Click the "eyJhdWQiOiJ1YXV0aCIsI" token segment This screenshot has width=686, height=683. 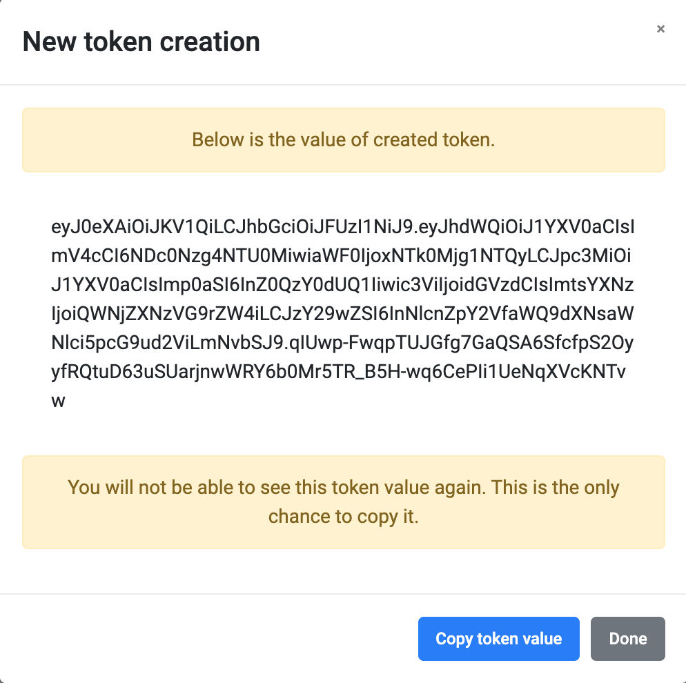pyautogui.click(x=526, y=226)
